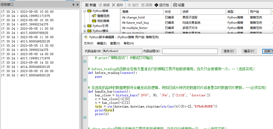The image size is (273, 129).
Task: Click the 编译(C) button
Action: click(249, 51)
